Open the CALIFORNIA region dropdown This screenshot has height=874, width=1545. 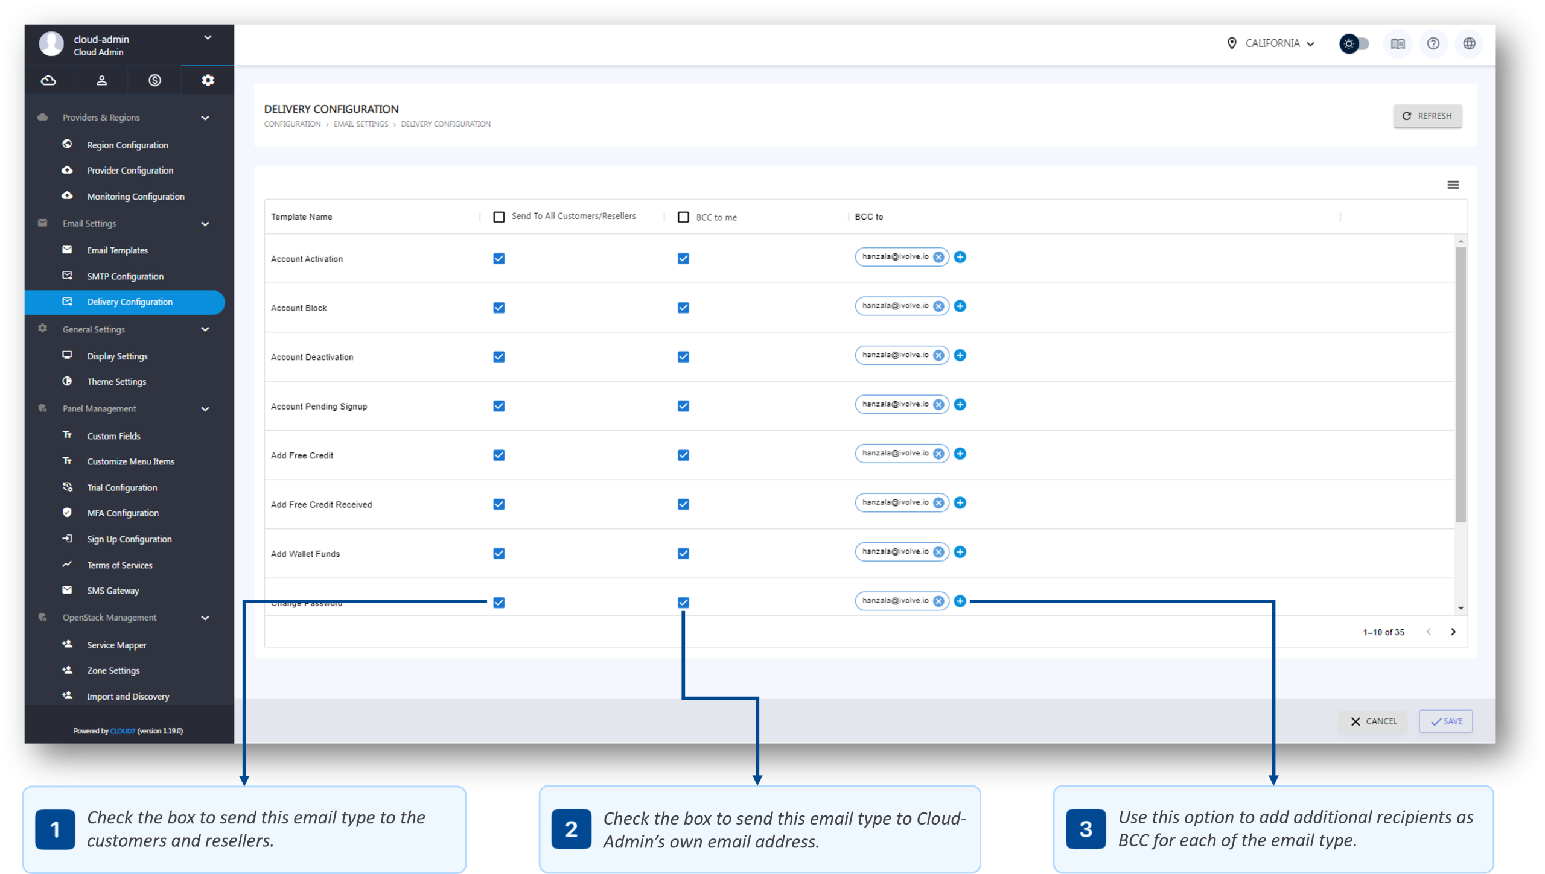click(x=1272, y=43)
